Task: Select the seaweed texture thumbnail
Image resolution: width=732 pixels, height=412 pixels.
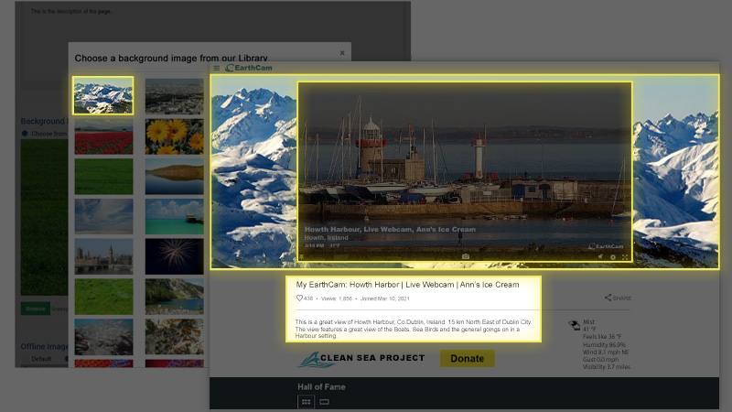Action: (x=174, y=337)
